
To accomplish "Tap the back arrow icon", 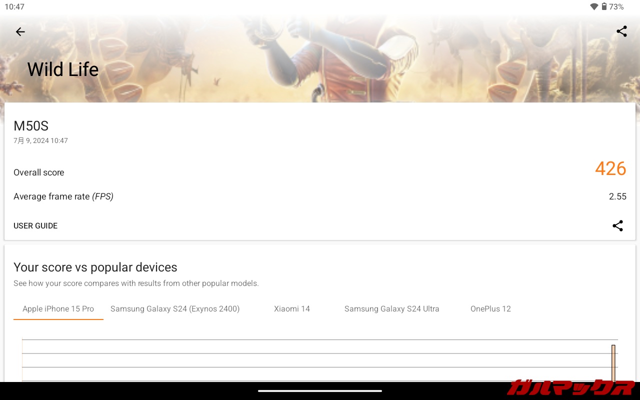I will point(20,32).
